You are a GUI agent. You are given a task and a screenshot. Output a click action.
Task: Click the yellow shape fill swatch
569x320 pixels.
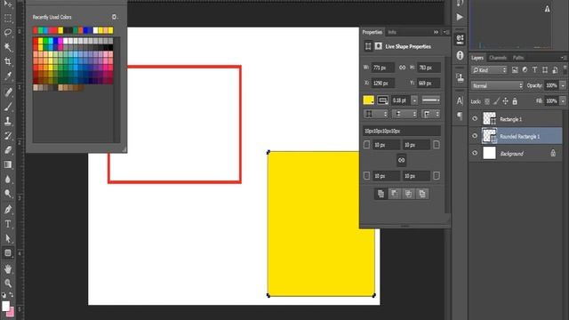(x=368, y=100)
